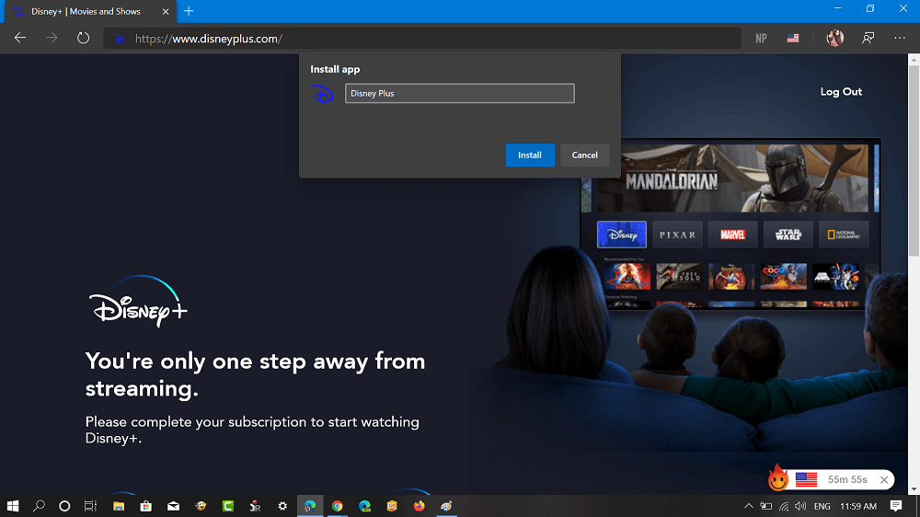Open Settings gear from the taskbar
This screenshot has height=517, width=920.
(282, 506)
